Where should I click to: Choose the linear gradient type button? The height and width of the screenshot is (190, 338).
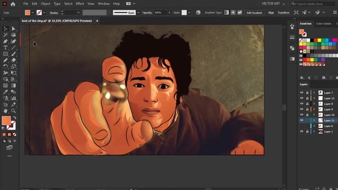tap(227, 13)
